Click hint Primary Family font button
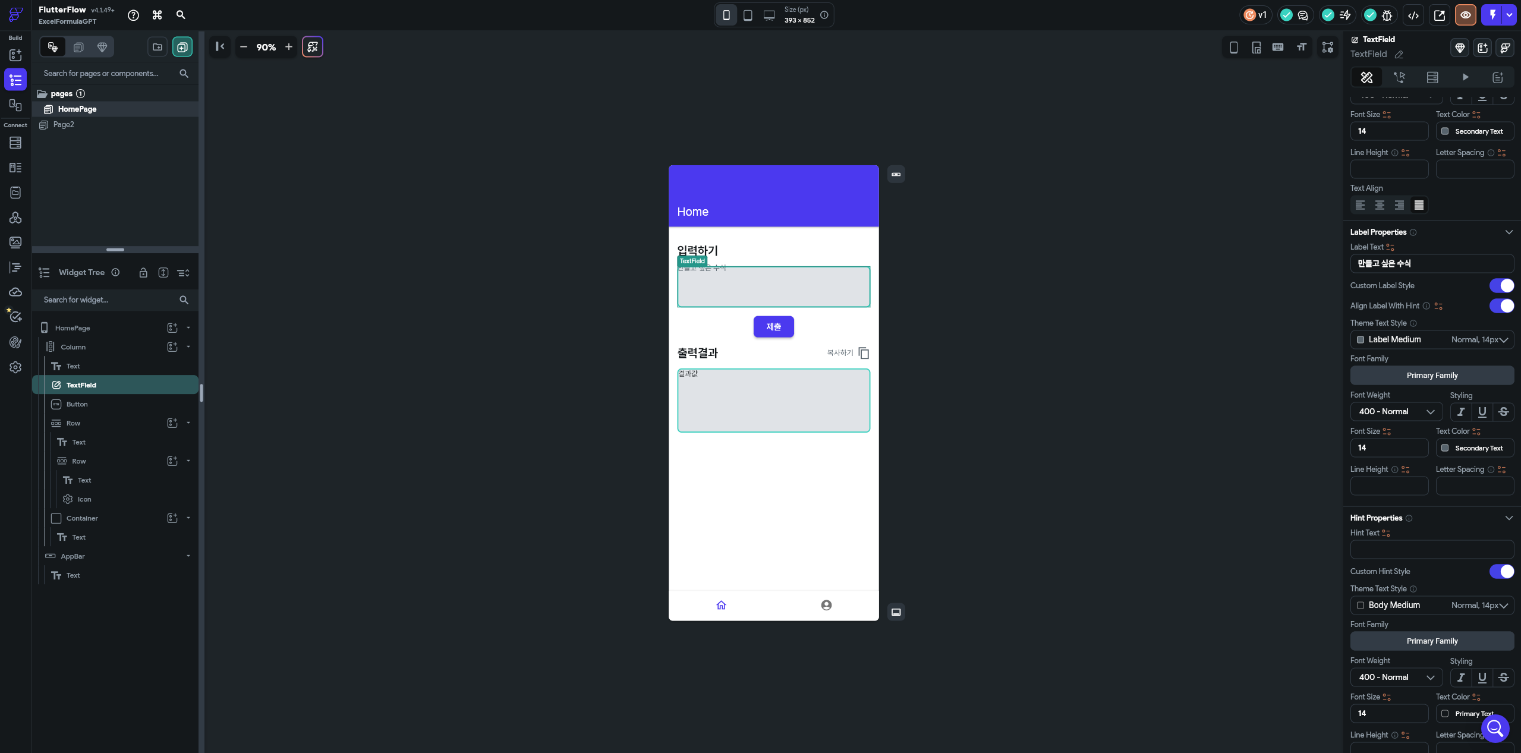The width and height of the screenshot is (1521, 753). (1432, 641)
